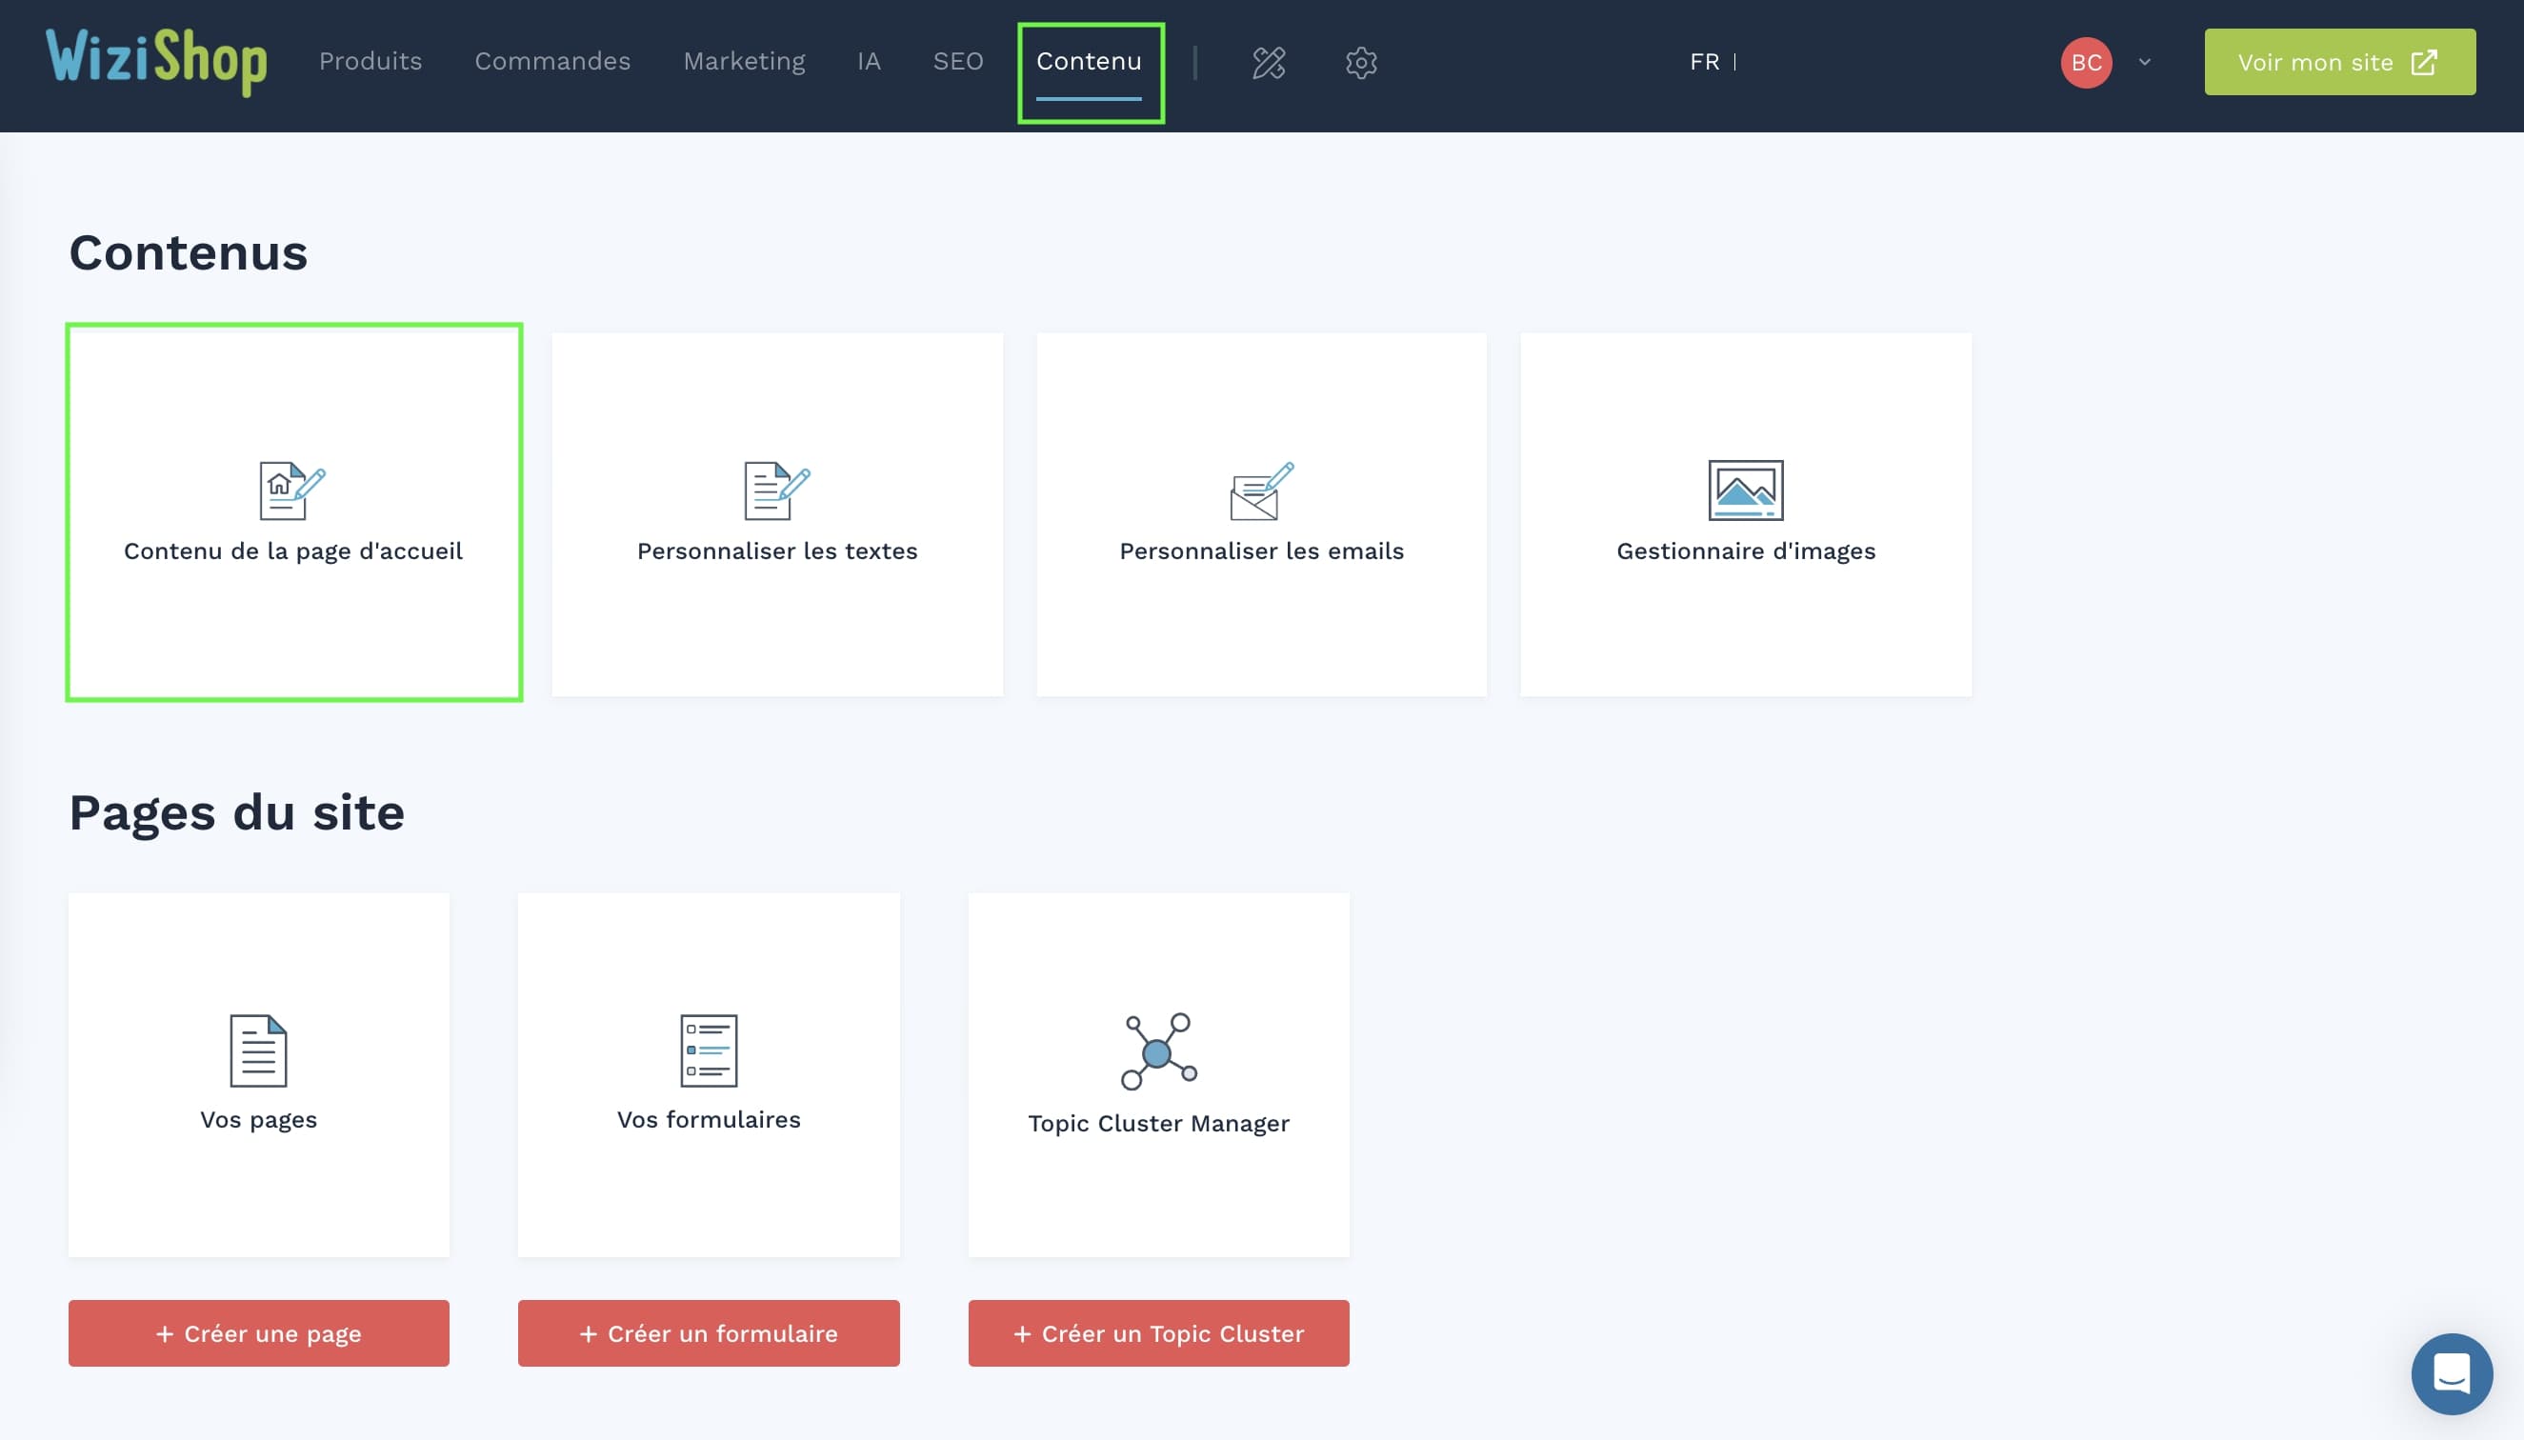Open Personnaliser les emails label
This screenshot has height=1440, width=2524.
pyautogui.click(x=1261, y=550)
